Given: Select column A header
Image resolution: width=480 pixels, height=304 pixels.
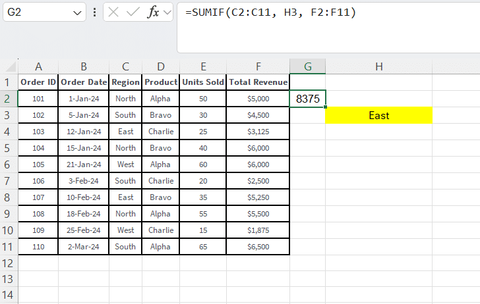Looking at the screenshot, I should click(38, 66).
